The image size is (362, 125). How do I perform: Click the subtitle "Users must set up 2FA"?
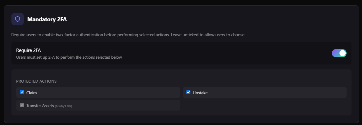[69, 57]
